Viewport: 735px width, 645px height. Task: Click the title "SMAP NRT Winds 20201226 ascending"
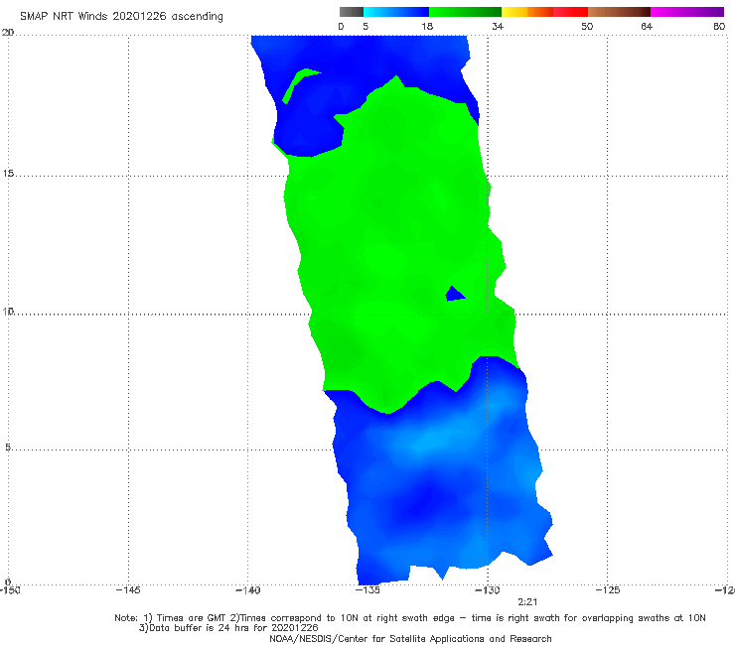tap(121, 16)
